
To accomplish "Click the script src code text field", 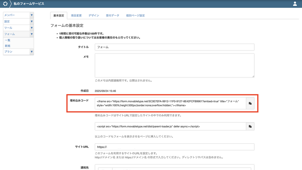I will [x=171, y=126].
